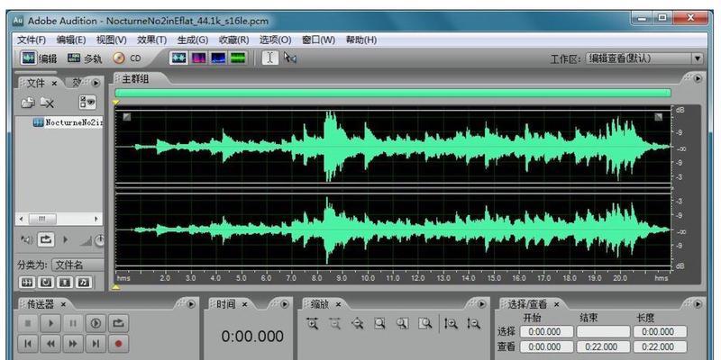
Task: Toggle show loop files filter button
Action: [46, 282]
